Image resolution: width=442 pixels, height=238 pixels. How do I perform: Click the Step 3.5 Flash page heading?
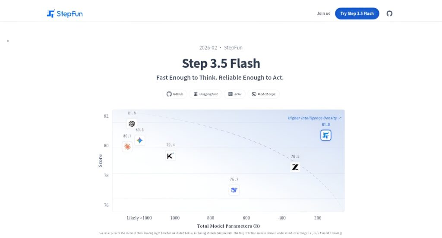(221, 63)
